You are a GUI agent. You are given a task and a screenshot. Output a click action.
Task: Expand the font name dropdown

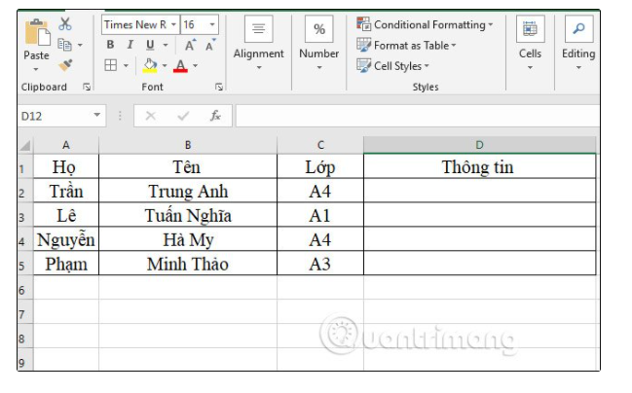click(173, 24)
